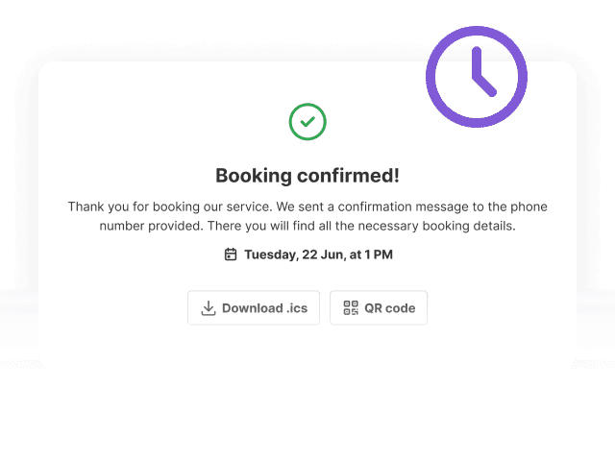This screenshot has width=615, height=461.
Task: Click the "Tuesday, 22 Jun, at 1 PM" date
Action: [x=318, y=255]
